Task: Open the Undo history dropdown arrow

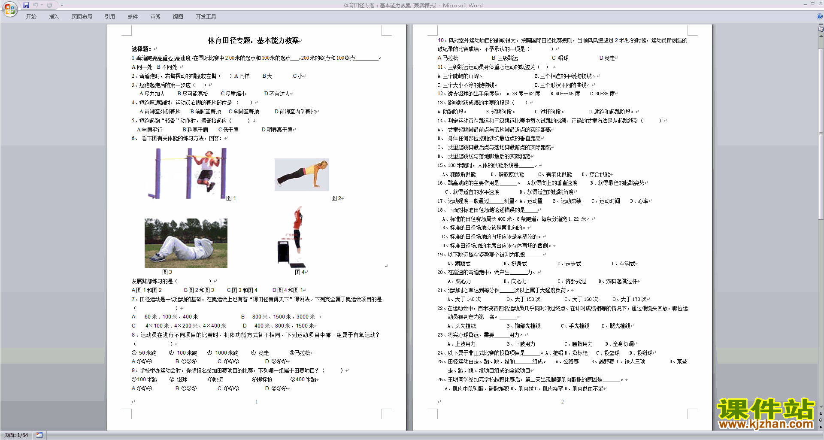Action: pyautogui.click(x=42, y=5)
